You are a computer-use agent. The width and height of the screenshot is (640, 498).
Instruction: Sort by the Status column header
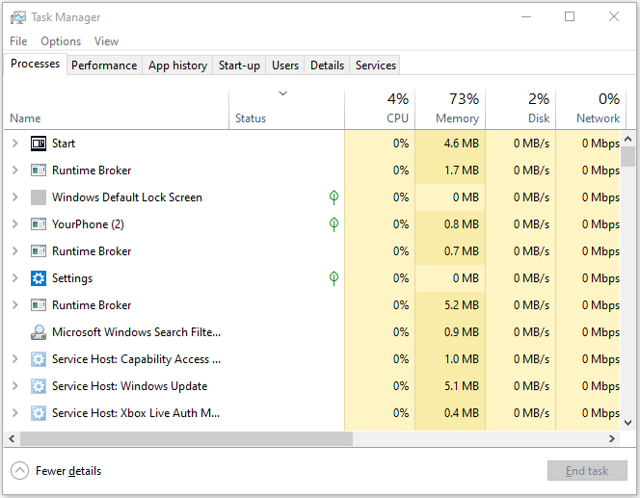[x=286, y=109]
